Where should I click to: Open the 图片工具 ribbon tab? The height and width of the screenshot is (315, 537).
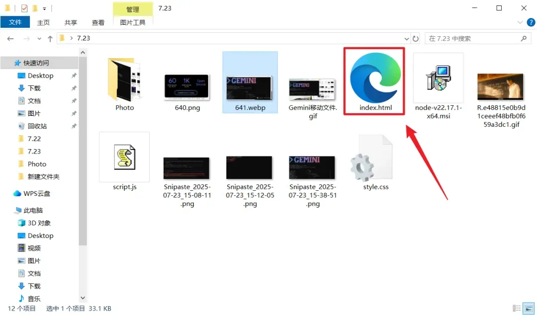(x=133, y=22)
